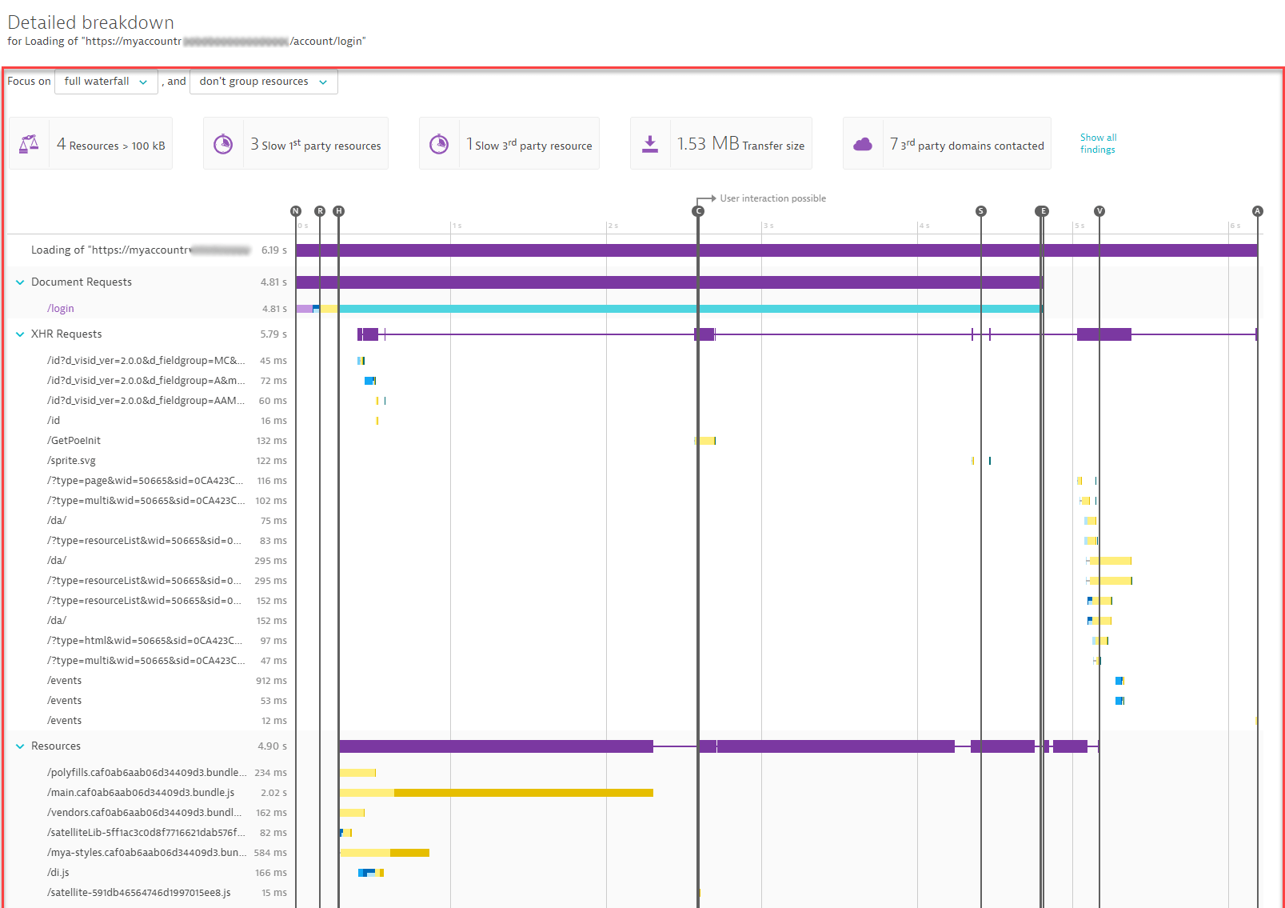Image resolution: width=1285 pixels, height=908 pixels.
Task: Open the 'full waterfall' focus dropdown
Action: (106, 82)
